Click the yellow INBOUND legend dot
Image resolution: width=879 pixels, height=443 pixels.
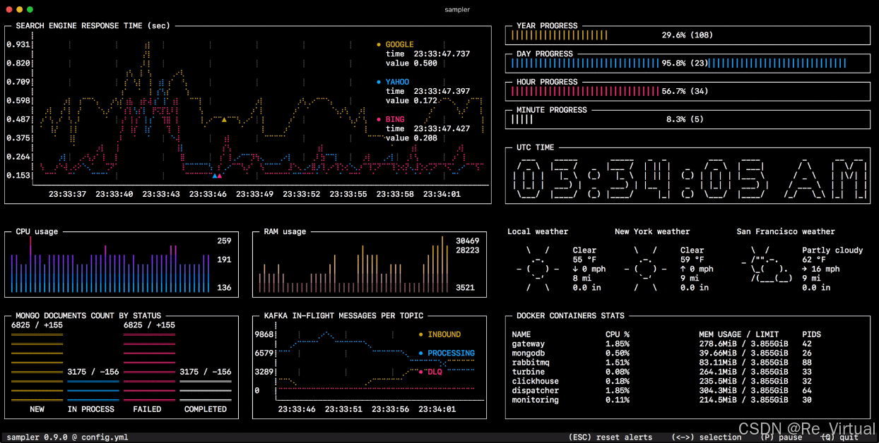421,334
